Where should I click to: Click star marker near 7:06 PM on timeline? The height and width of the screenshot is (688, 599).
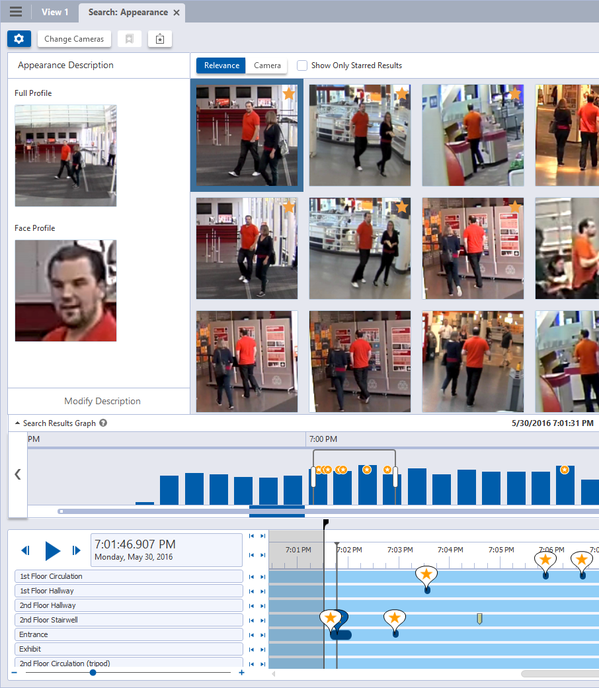point(545,560)
